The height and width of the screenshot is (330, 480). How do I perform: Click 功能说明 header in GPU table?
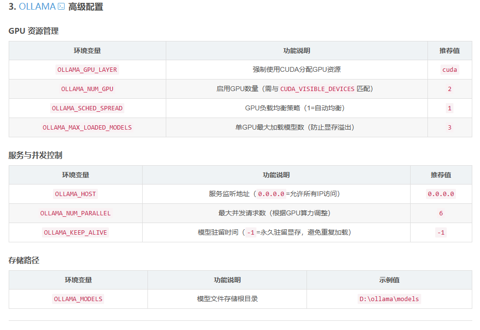tap(297, 51)
